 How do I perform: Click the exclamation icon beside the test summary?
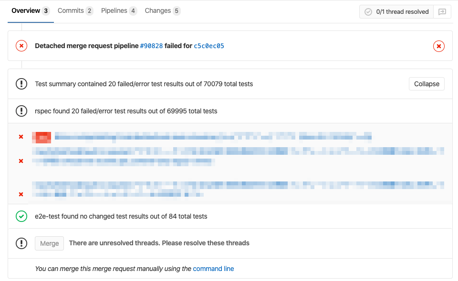(21, 84)
